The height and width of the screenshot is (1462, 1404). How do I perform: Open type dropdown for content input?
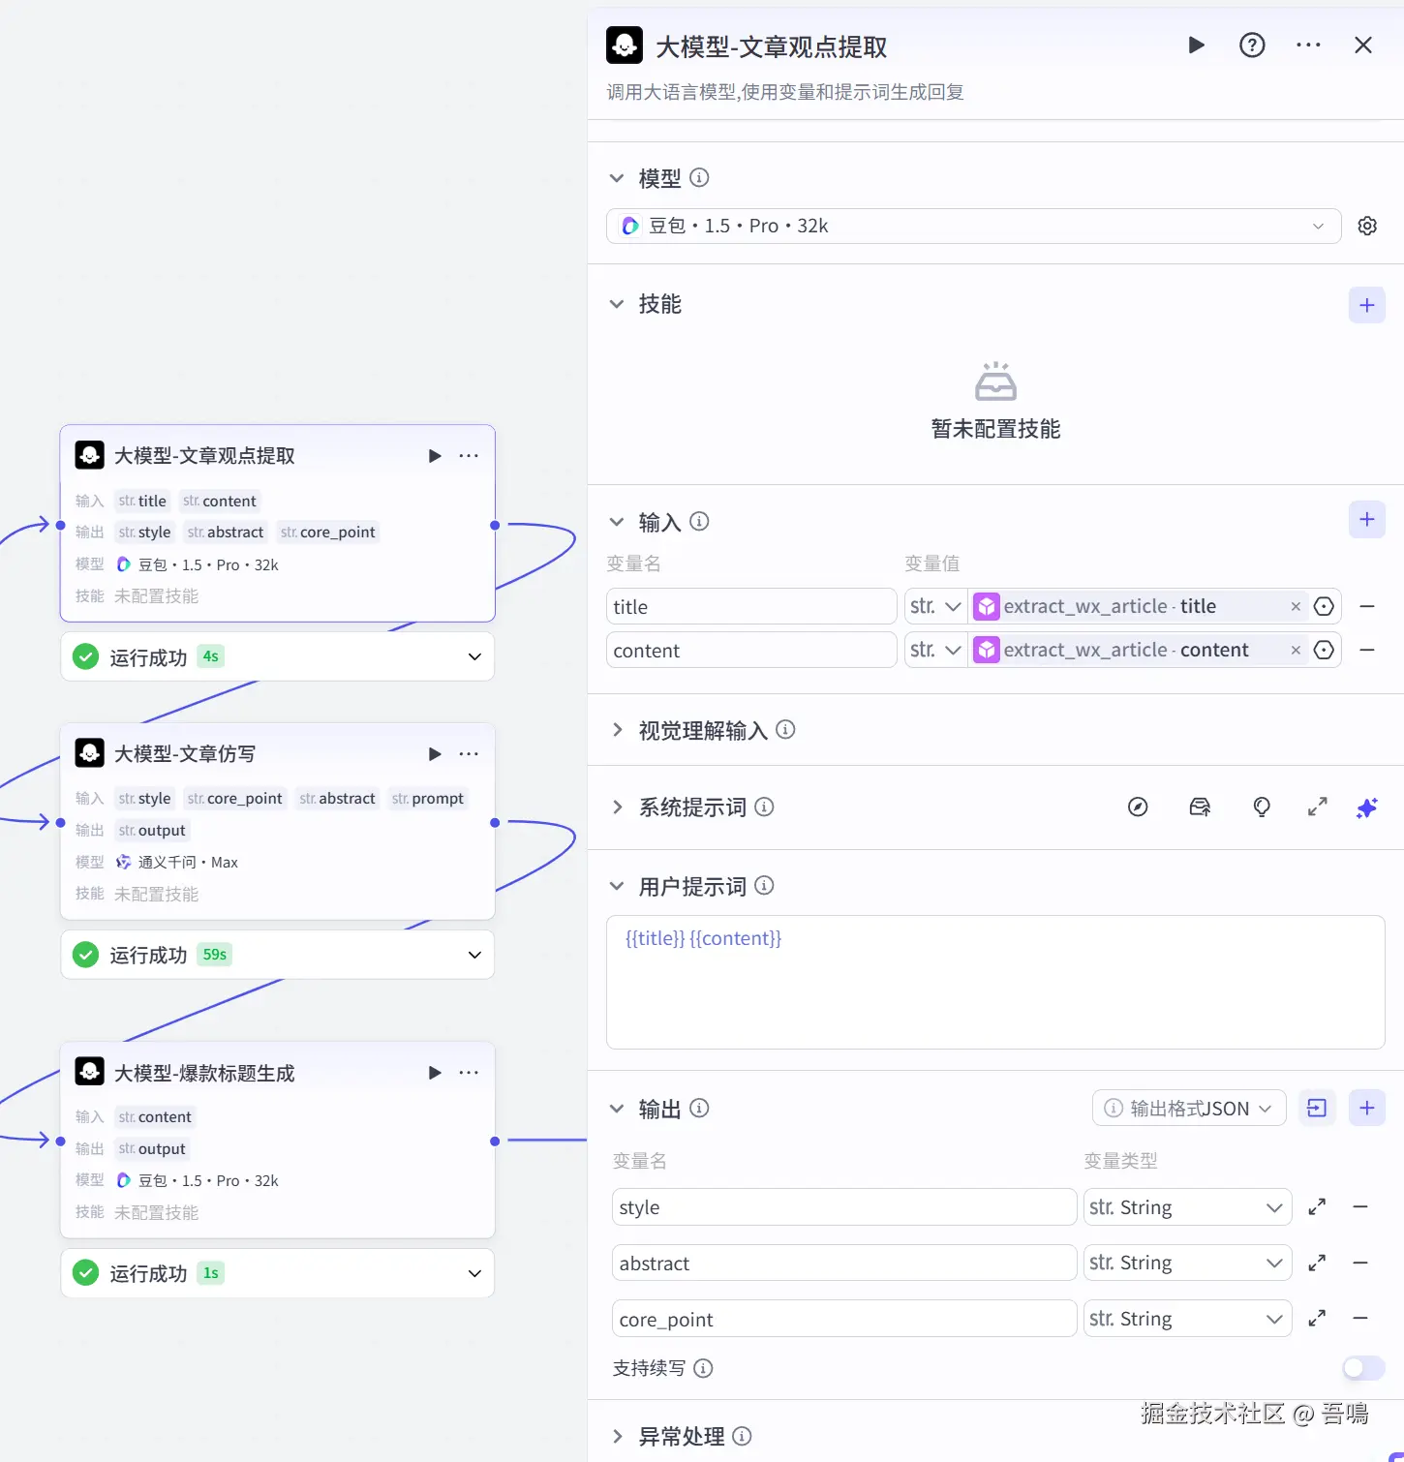coord(935,650)
